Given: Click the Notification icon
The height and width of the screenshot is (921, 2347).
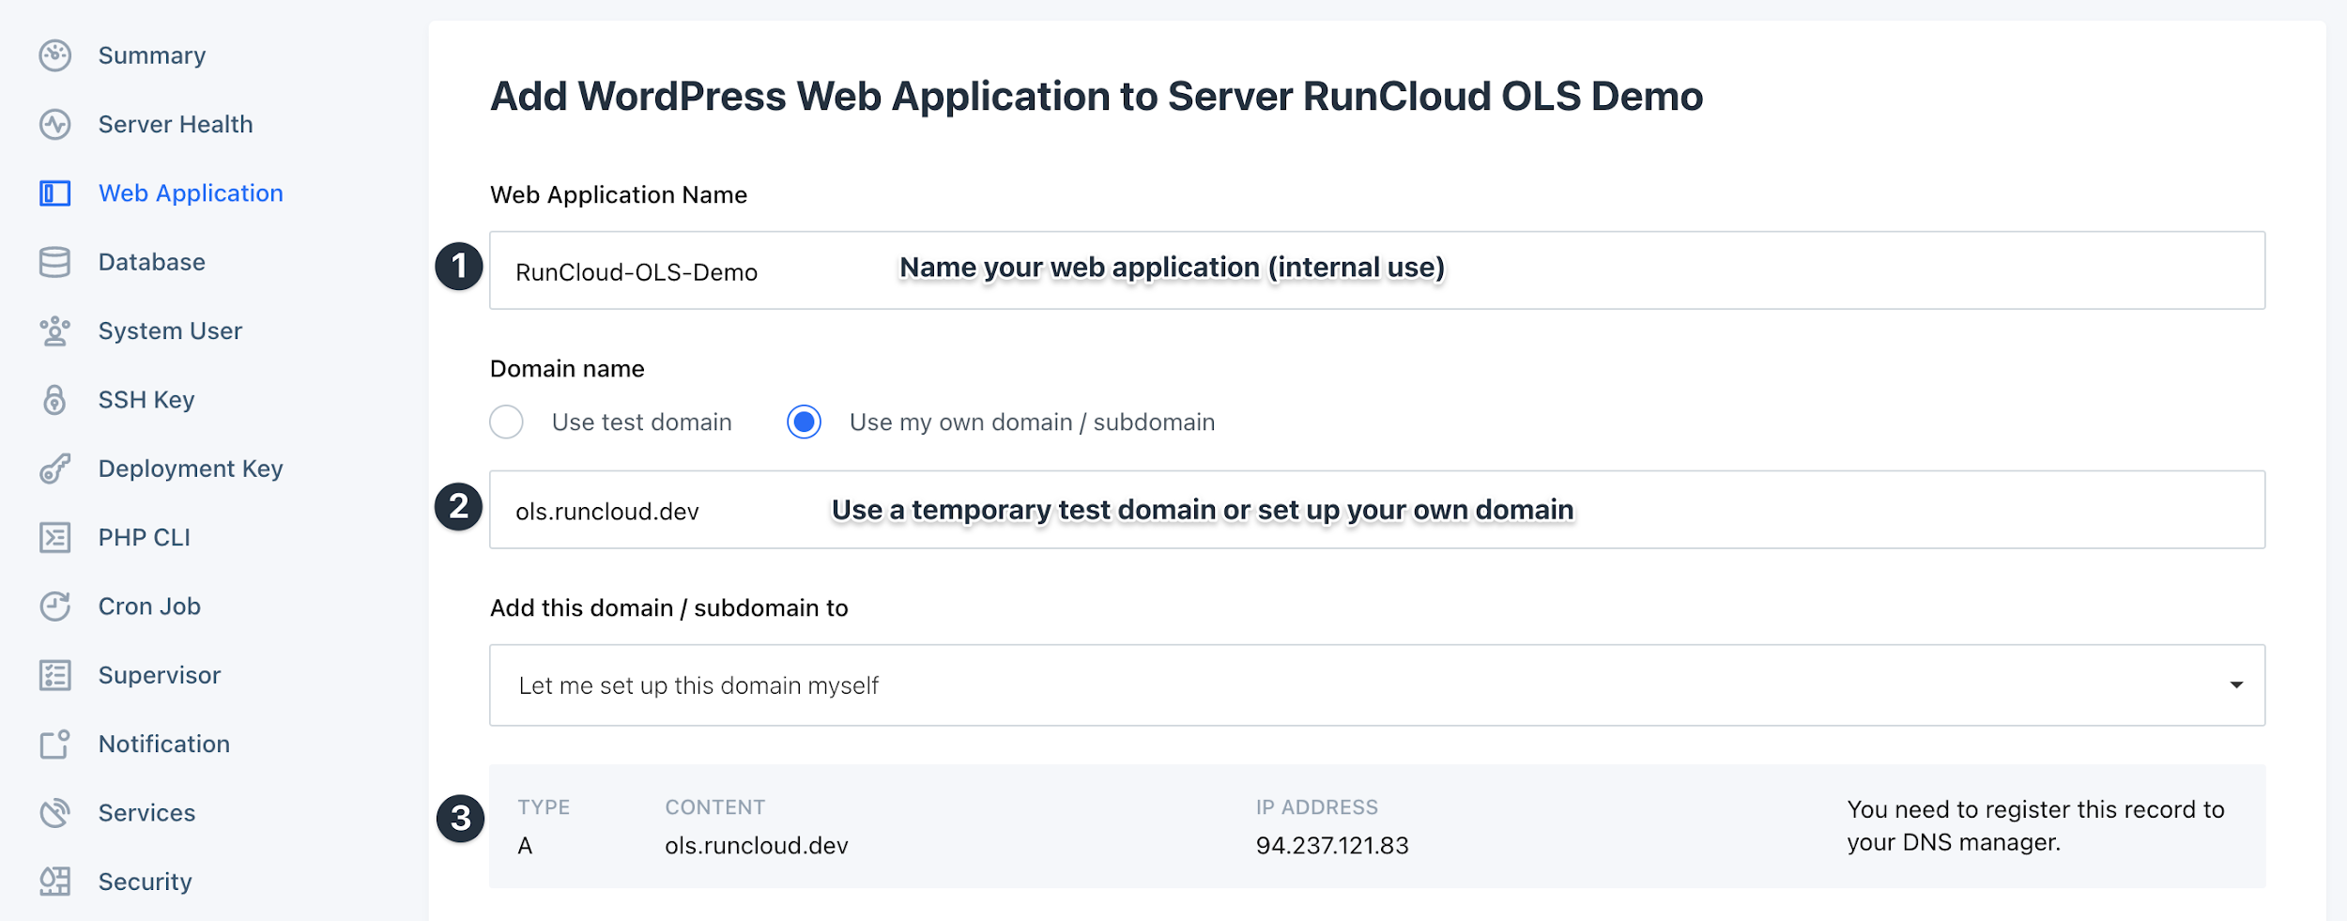Looking at the screenshot, I should point(55,744).
